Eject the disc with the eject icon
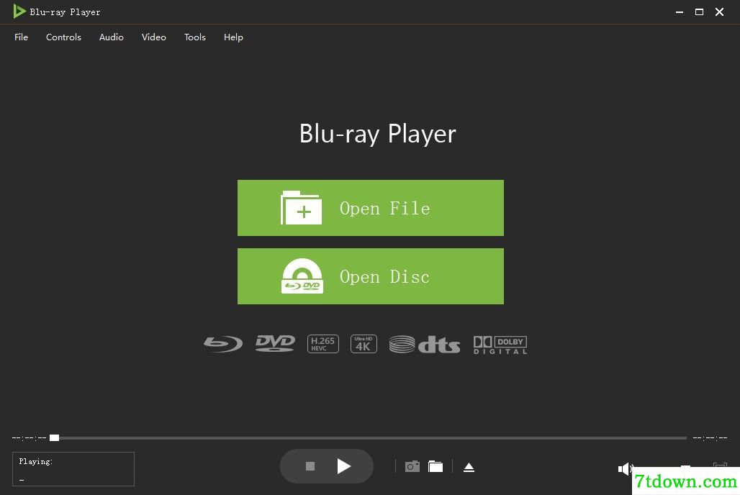The height and width of the screenshot is (495, 740). coord(469,467)
